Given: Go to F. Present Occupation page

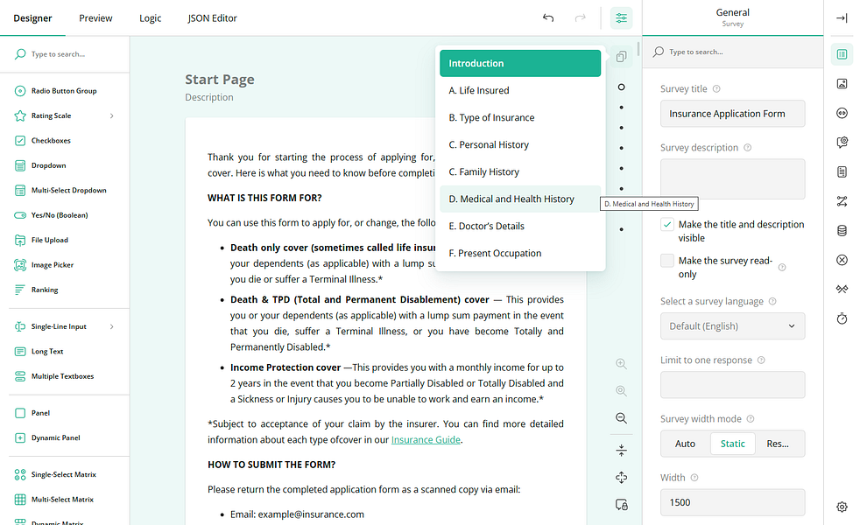Looking at the screenshot, I should tap(520, 253).
